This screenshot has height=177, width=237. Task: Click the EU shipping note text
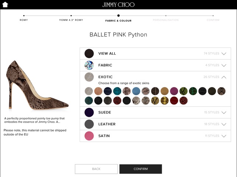35,132
